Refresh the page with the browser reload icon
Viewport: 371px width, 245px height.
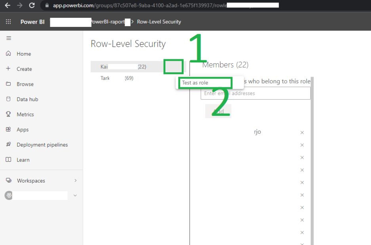31,6
